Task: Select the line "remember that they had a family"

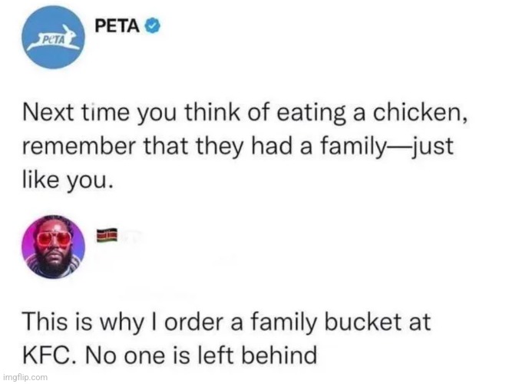Action: click(237, 146)
